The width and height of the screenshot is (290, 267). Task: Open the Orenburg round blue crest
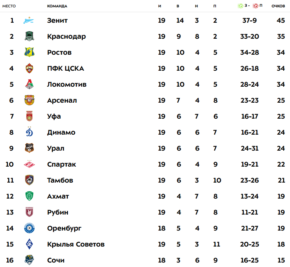[29, 228]
